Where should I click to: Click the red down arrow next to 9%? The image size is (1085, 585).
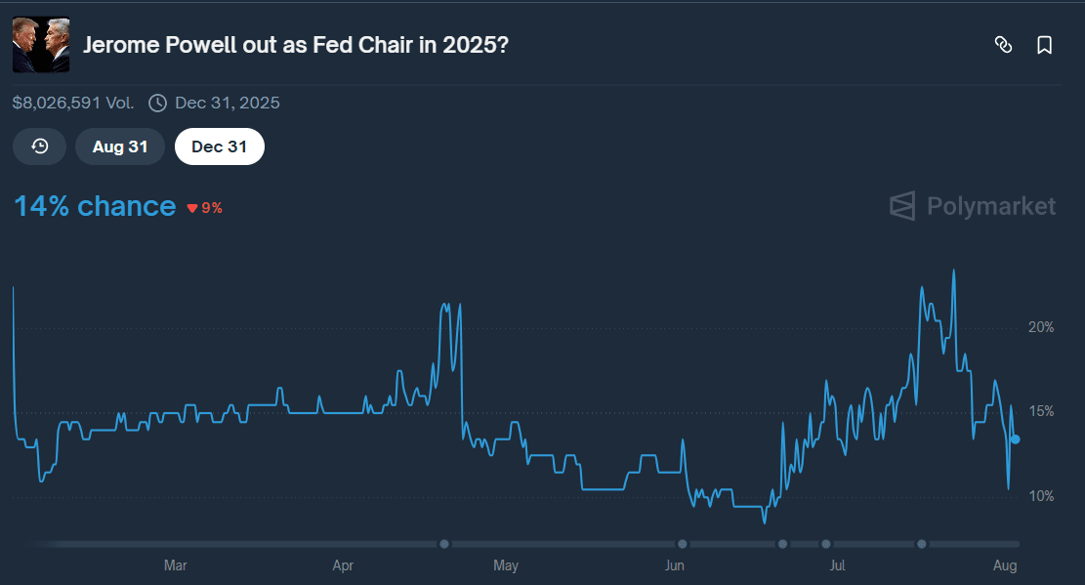(192, 208)
